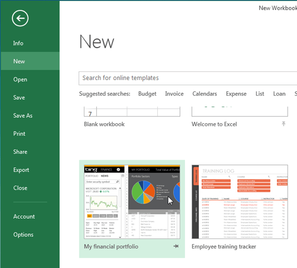Click the Search for online templates box

coord(187,78)
